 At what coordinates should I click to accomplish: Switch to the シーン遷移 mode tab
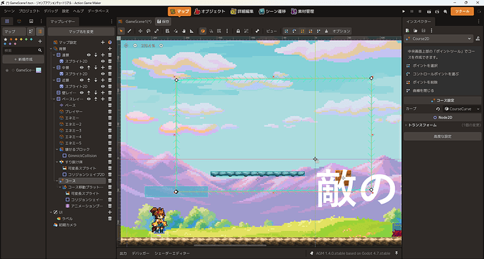[x=272, y=11]
